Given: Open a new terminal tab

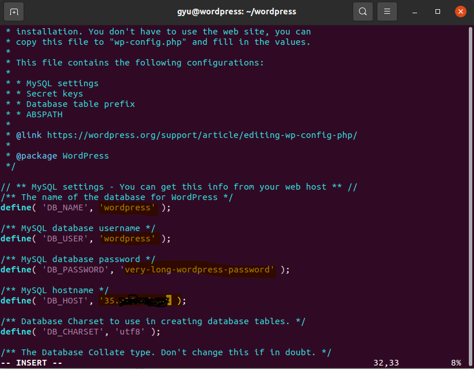Looking at the screenshot, I should tap(14, 11).
